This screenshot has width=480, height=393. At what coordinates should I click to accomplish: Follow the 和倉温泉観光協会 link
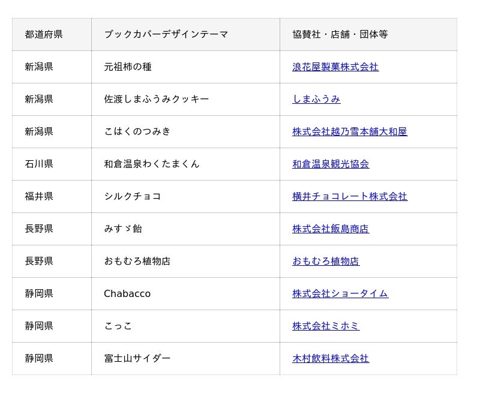(331, 164)
